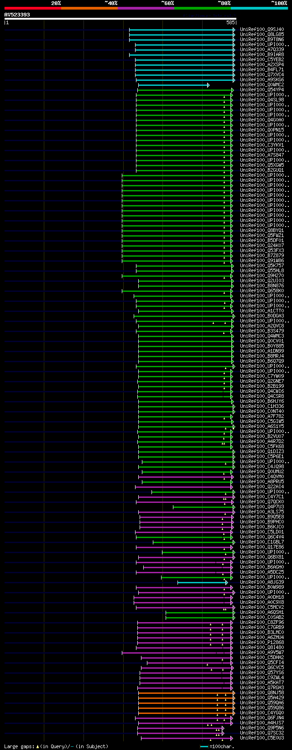The height and width of the screenshot is (750, 292).
Task: Select the UniRef100_Q9H270 label
Action: coord(262,275)
